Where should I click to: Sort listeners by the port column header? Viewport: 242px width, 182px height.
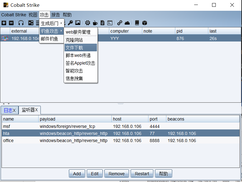tap(157, 119)
